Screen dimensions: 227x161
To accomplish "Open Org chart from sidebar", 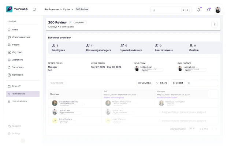I will [17, 52].
